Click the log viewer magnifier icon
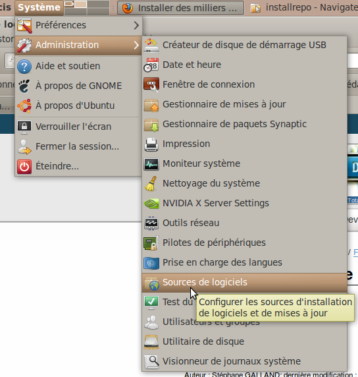358x377 pixels. click(151, 362)
